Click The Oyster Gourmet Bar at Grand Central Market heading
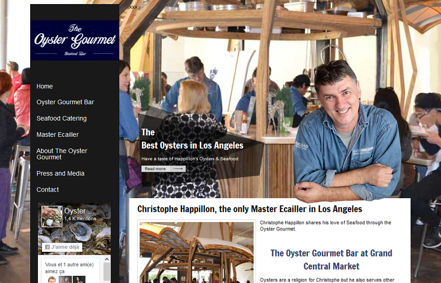Viewport: 441px width, 283px height. pyautogui.click(x=331, y=260)
